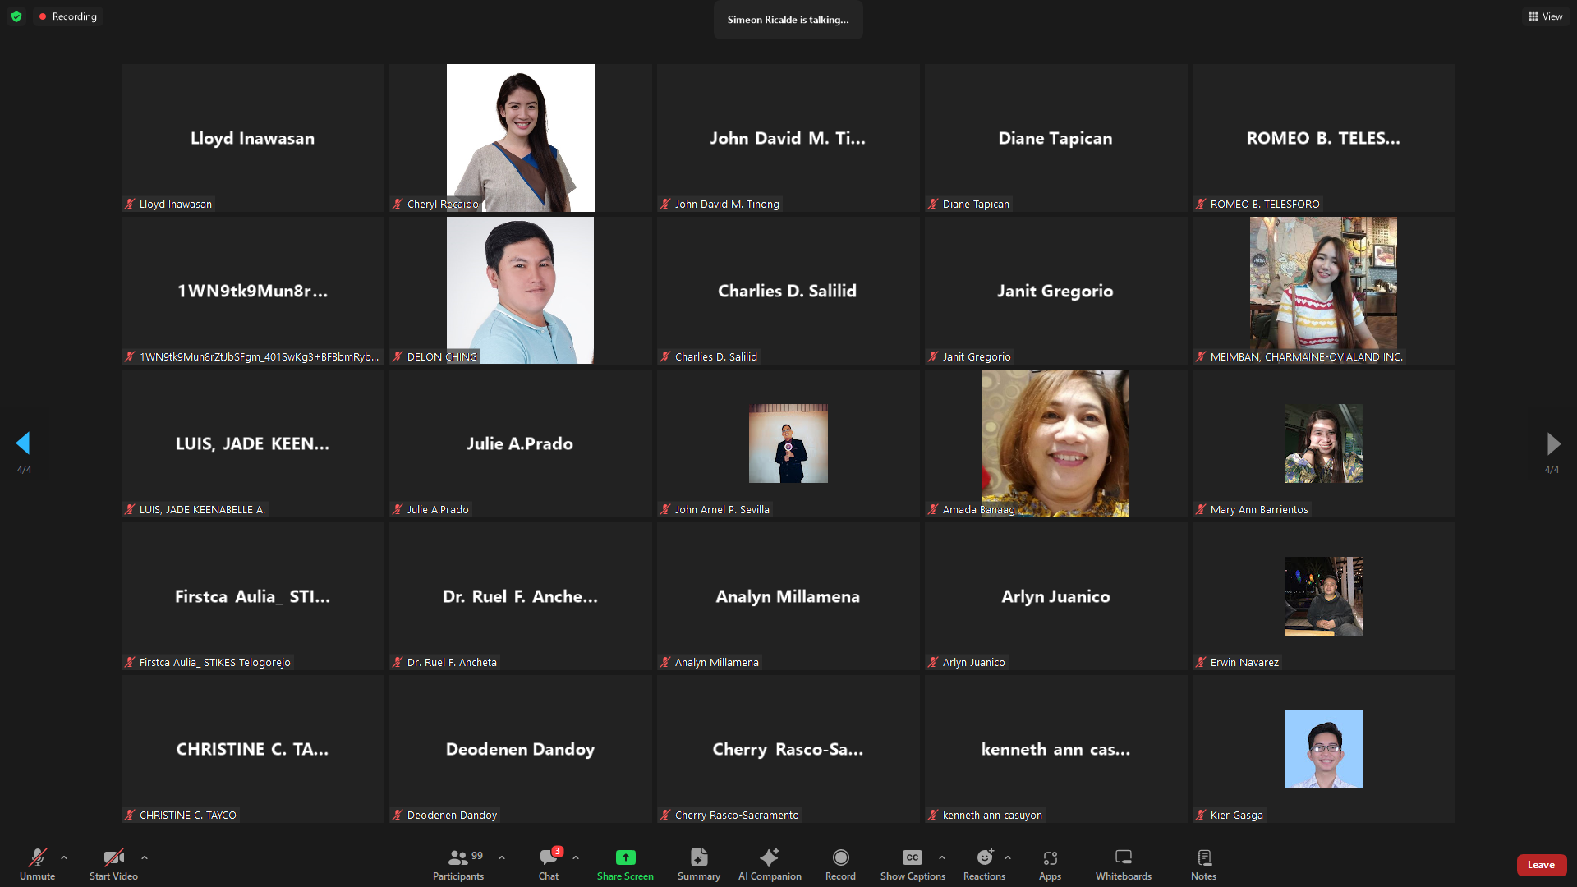Unmute the microphone

(x=37, y=858)
